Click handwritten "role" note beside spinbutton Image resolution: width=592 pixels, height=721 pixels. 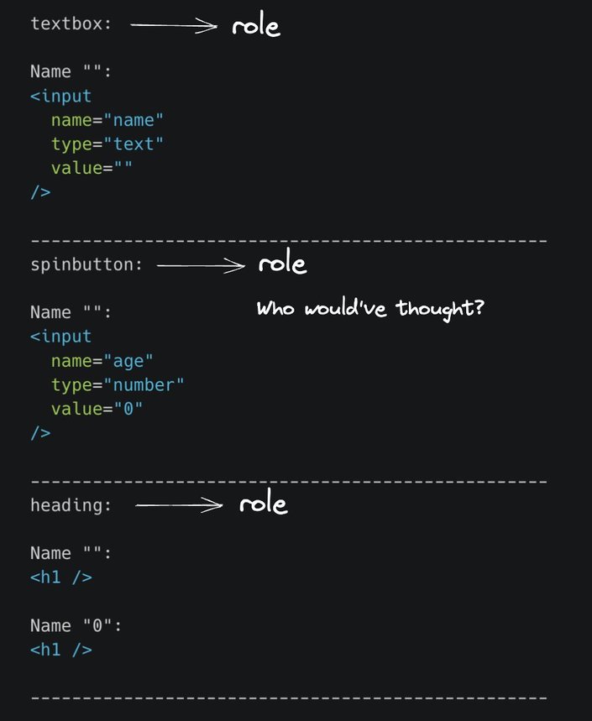click(283, 264)
